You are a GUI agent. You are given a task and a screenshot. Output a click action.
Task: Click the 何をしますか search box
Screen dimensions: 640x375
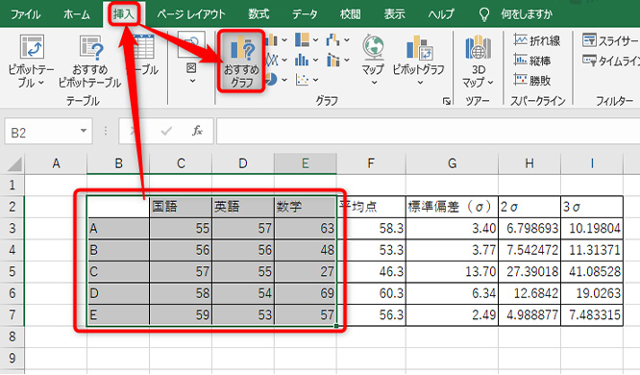pyautogui.click(x=527, y=14)
